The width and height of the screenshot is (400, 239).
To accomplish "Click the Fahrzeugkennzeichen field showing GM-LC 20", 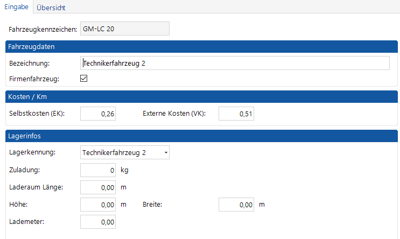I will (x=124, y=29).
